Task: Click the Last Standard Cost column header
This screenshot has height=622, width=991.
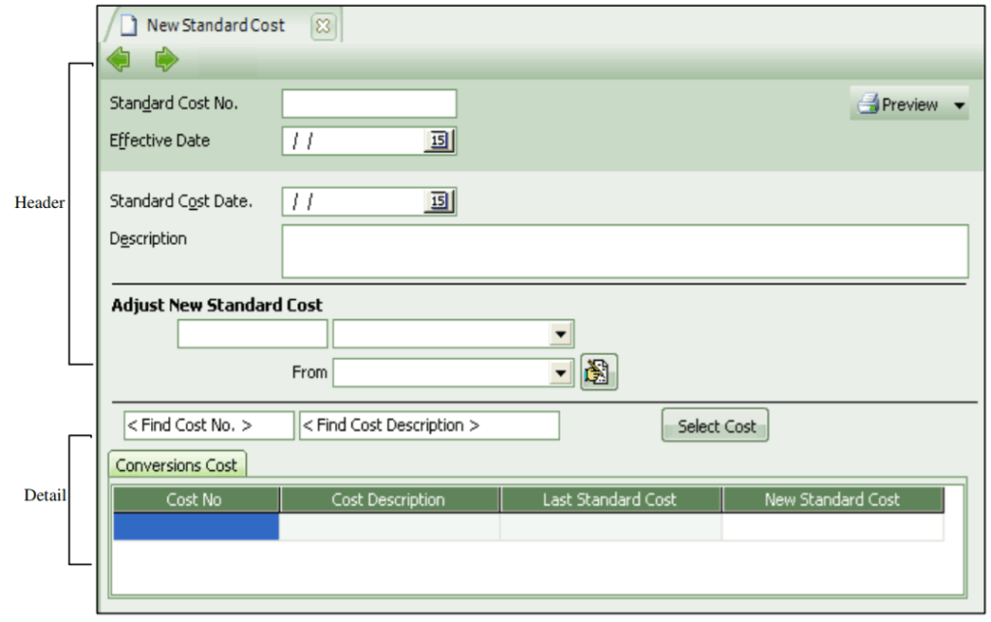Action: 612,499
